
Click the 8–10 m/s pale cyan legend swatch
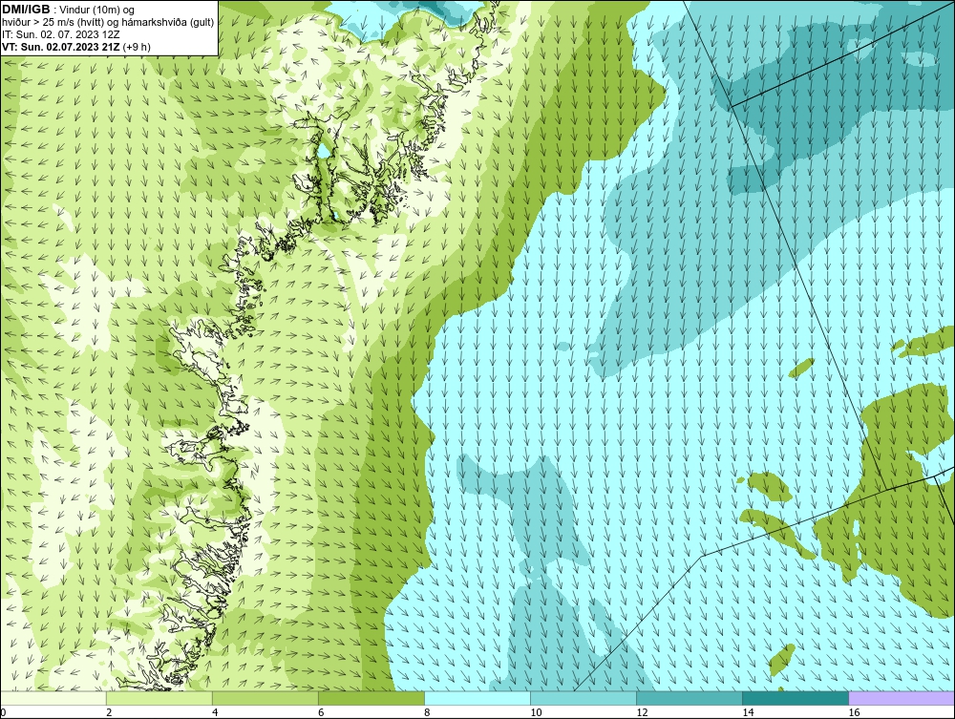click(x=477, y=698)
